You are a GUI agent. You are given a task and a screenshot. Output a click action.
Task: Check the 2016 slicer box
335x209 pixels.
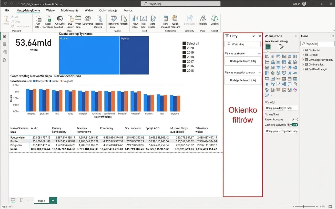[x=184, y=66]
